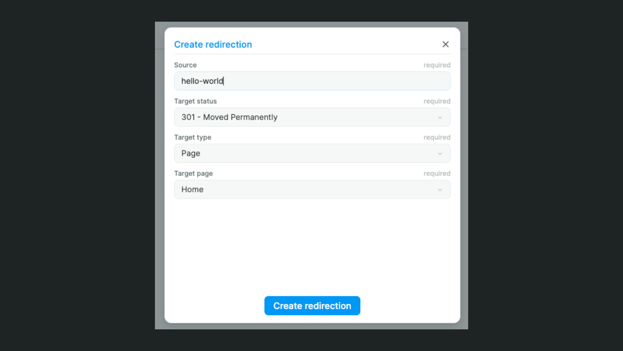This screenshot has width=623, height=351.
Task: Click the chevron in Target status field
Action: (x=440, y=117)
